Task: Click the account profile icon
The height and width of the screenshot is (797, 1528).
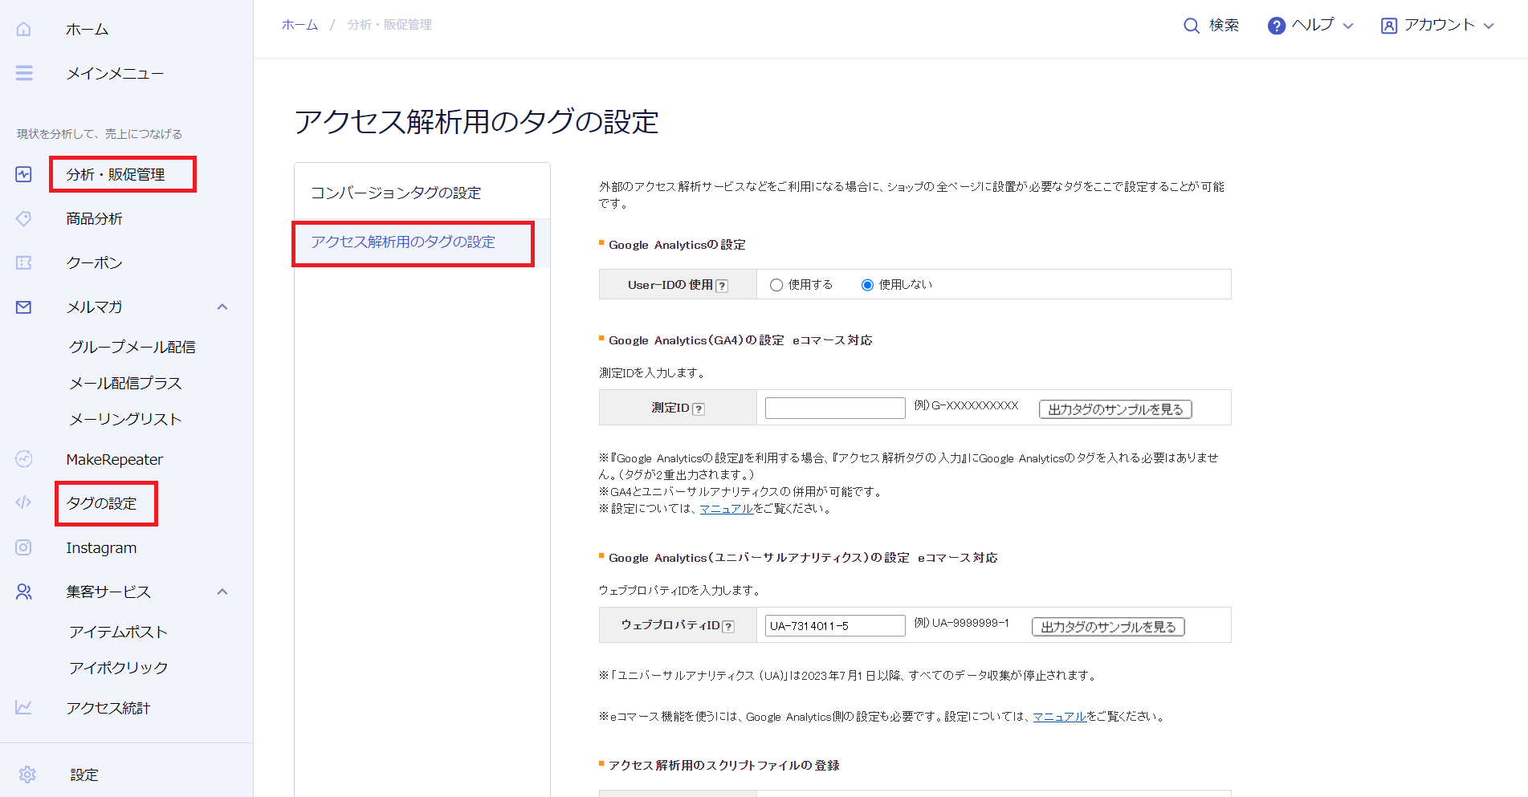Action: pos(1389,26)
